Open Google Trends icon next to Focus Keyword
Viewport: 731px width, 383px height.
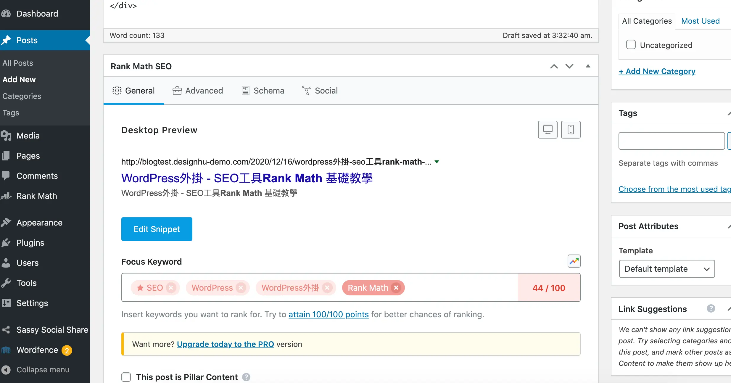574,261
